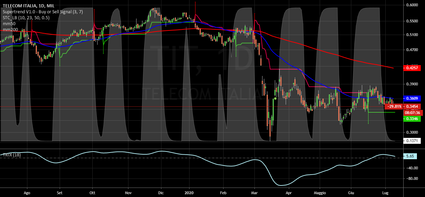Click the -29.81% change label
This screenshot has width=425, height=197.
click(x=394, y=106)
